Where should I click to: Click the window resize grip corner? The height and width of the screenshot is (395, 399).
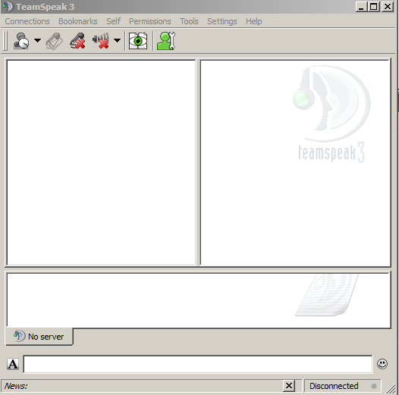click(391, 388)
